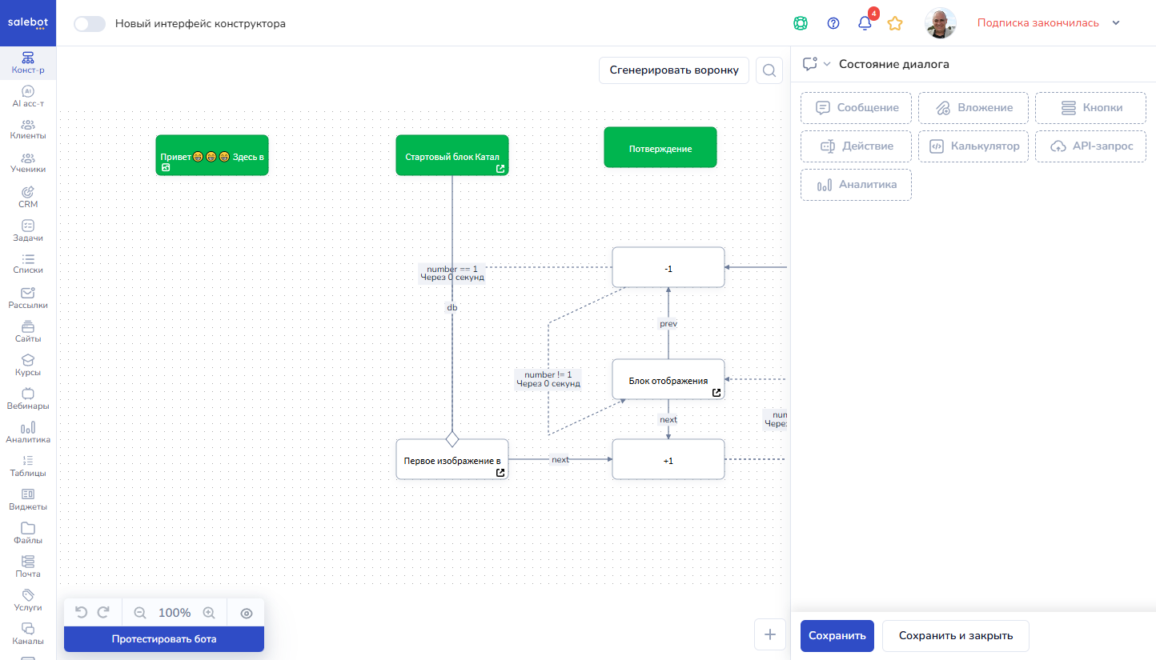Add new block with plus button
Screen dimensions: 1156x660
(770, 634)
